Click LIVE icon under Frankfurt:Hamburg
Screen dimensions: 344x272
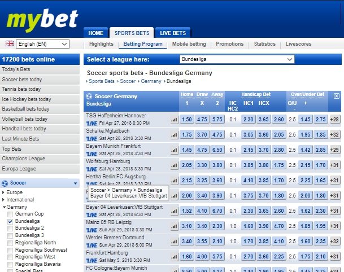coord(92,260)
